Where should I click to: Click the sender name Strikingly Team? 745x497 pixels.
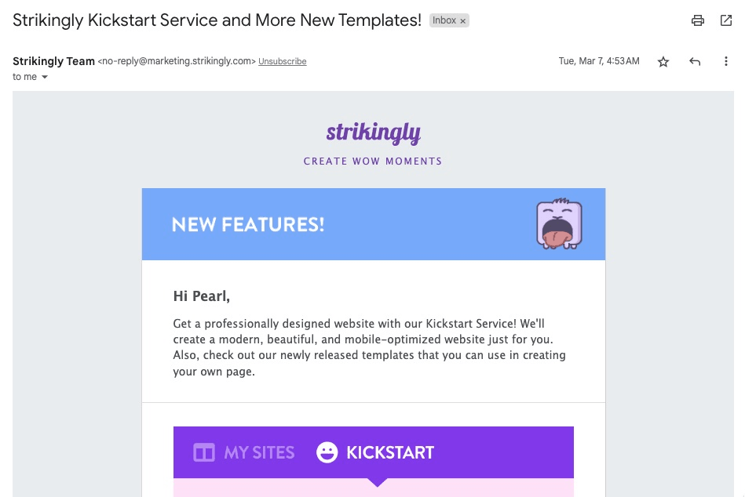pos(53,61)
